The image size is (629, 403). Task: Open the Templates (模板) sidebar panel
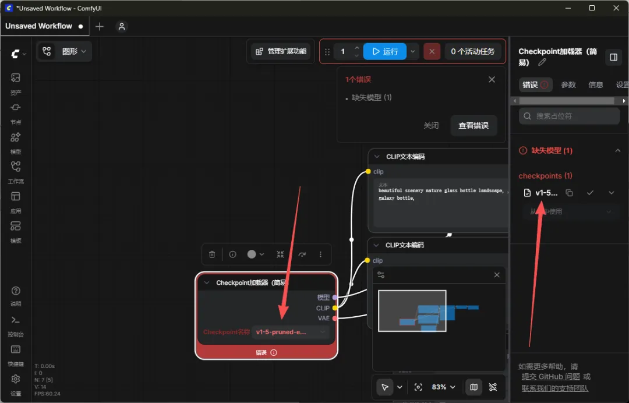point(16,232)
